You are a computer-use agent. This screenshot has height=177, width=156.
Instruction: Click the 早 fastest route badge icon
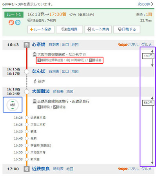tap(11, 22)
